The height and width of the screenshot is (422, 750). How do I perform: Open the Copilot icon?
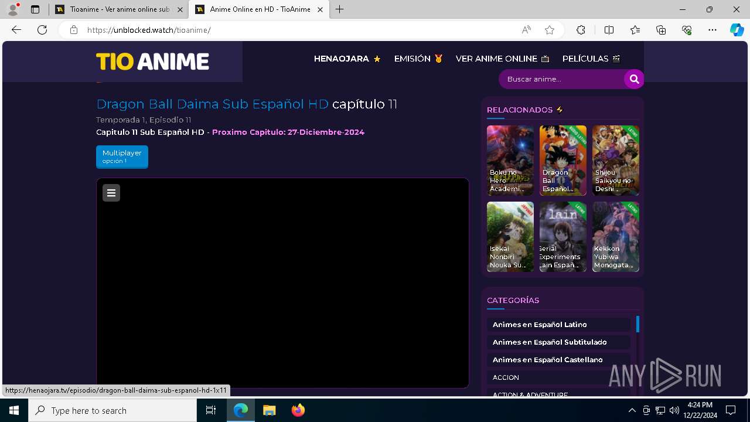[737, 30]
